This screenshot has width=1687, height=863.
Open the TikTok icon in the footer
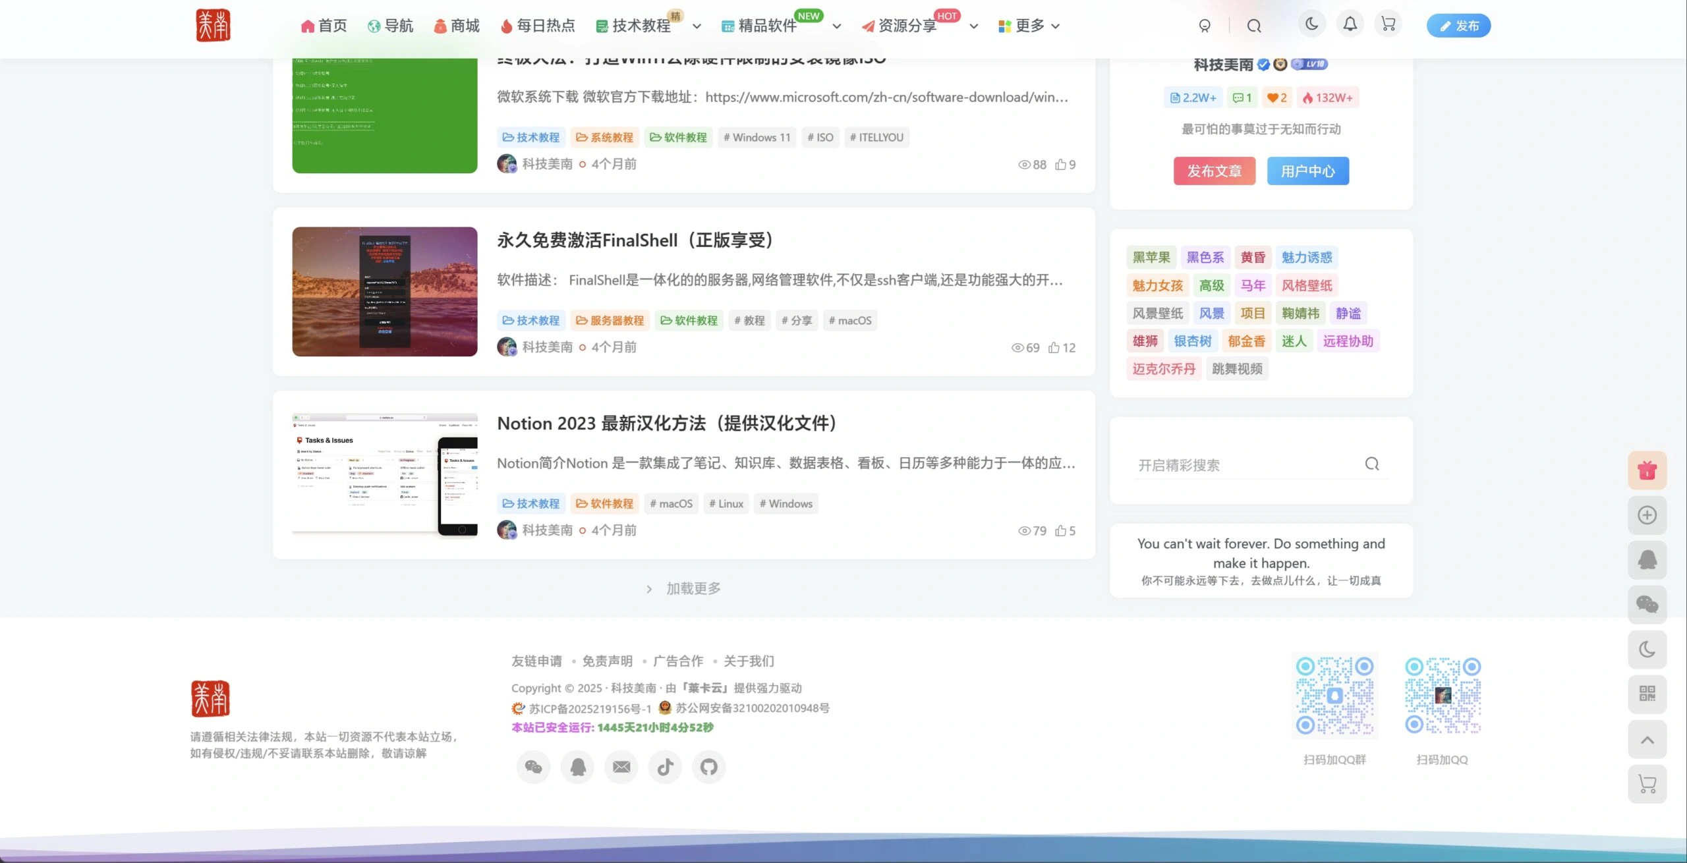click(665, 766)
